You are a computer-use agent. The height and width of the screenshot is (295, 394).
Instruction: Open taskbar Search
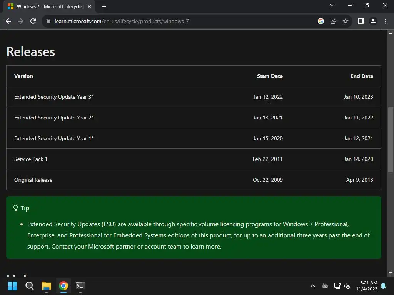tap(29, 286)
